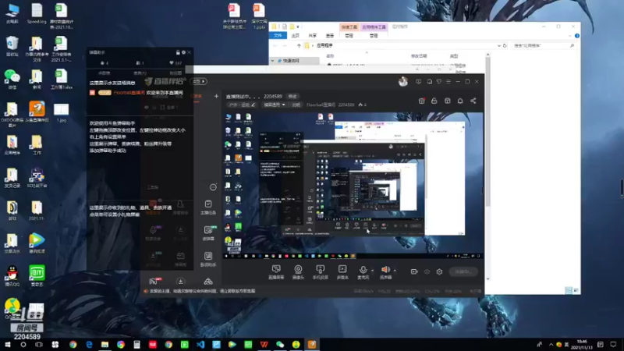Screen dimensions: 624x351
Task: Open message icon in streaming title bar
Action: 418,82
